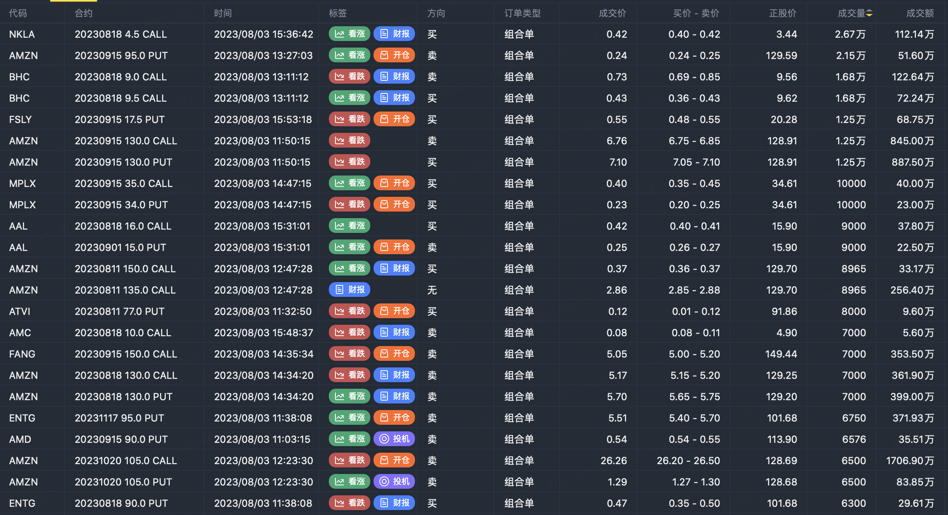This screenshot has width=948, height=515.
Task: Click the 开仓 tag in AAL 15.0 PUT row
Action: click(x=394, y=247)
